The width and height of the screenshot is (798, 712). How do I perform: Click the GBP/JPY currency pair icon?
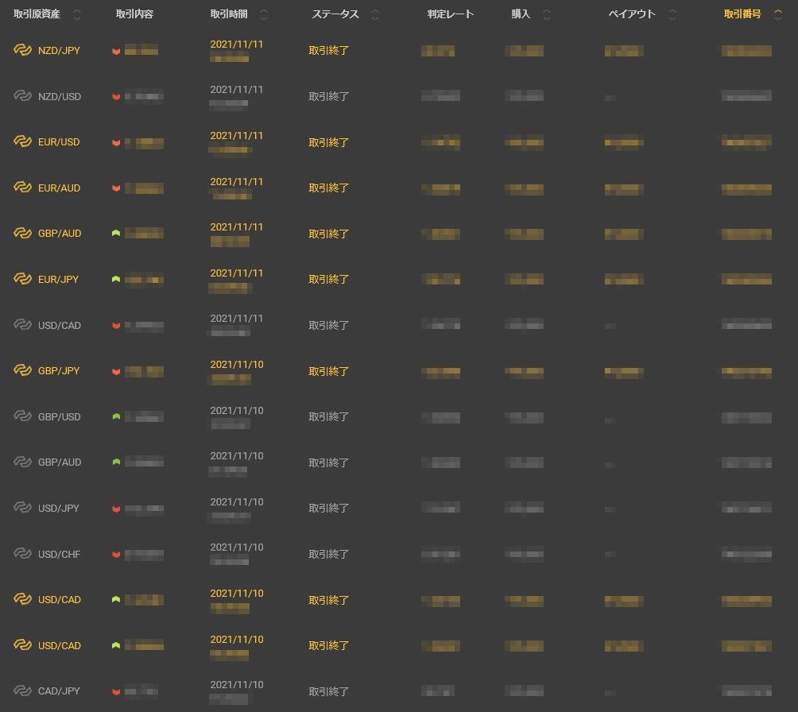click(22, 371)
